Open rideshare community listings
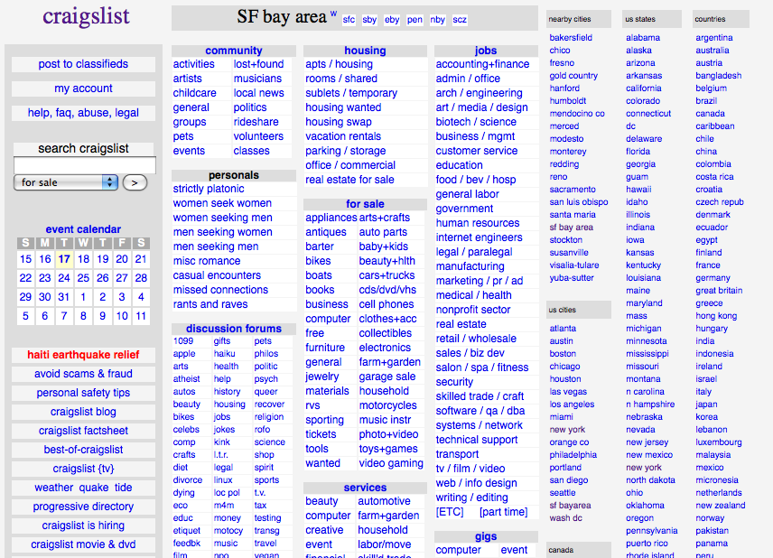773x558 pixels. tap(256, 122)
